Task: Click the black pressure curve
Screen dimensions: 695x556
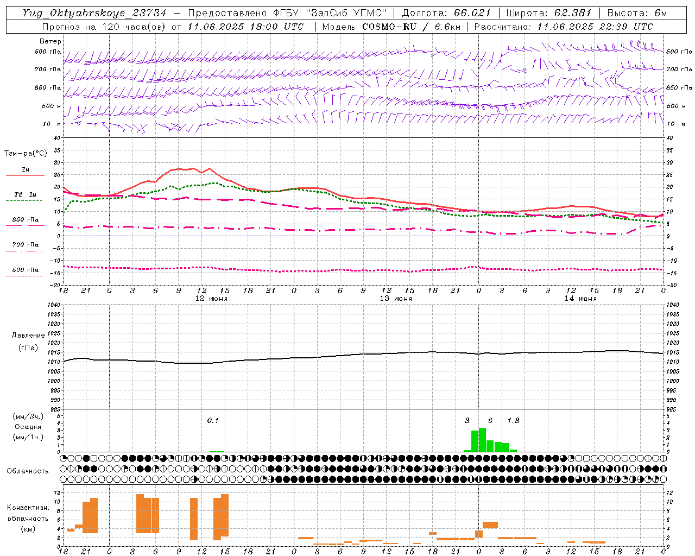Action: pyautogui.click(x=364, y=355)
